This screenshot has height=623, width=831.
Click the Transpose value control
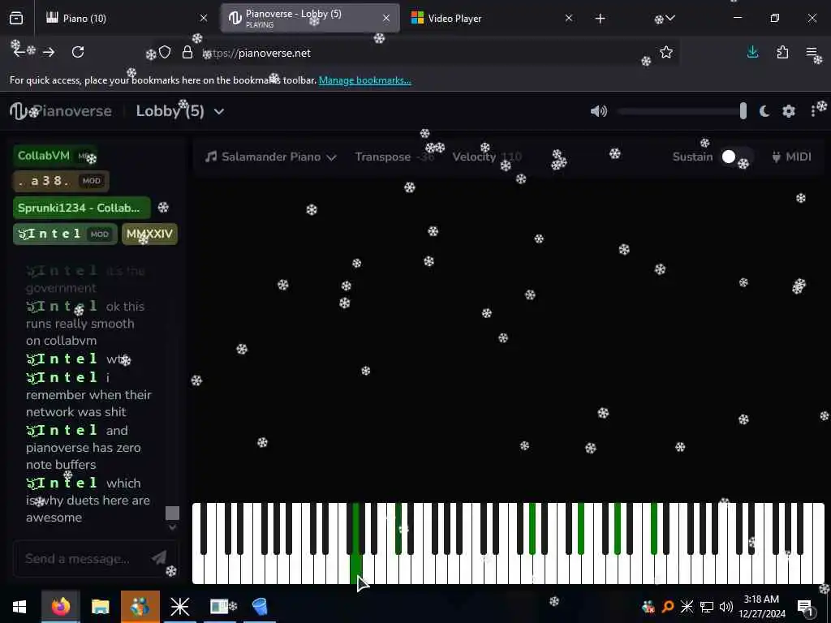pos(394,157)
